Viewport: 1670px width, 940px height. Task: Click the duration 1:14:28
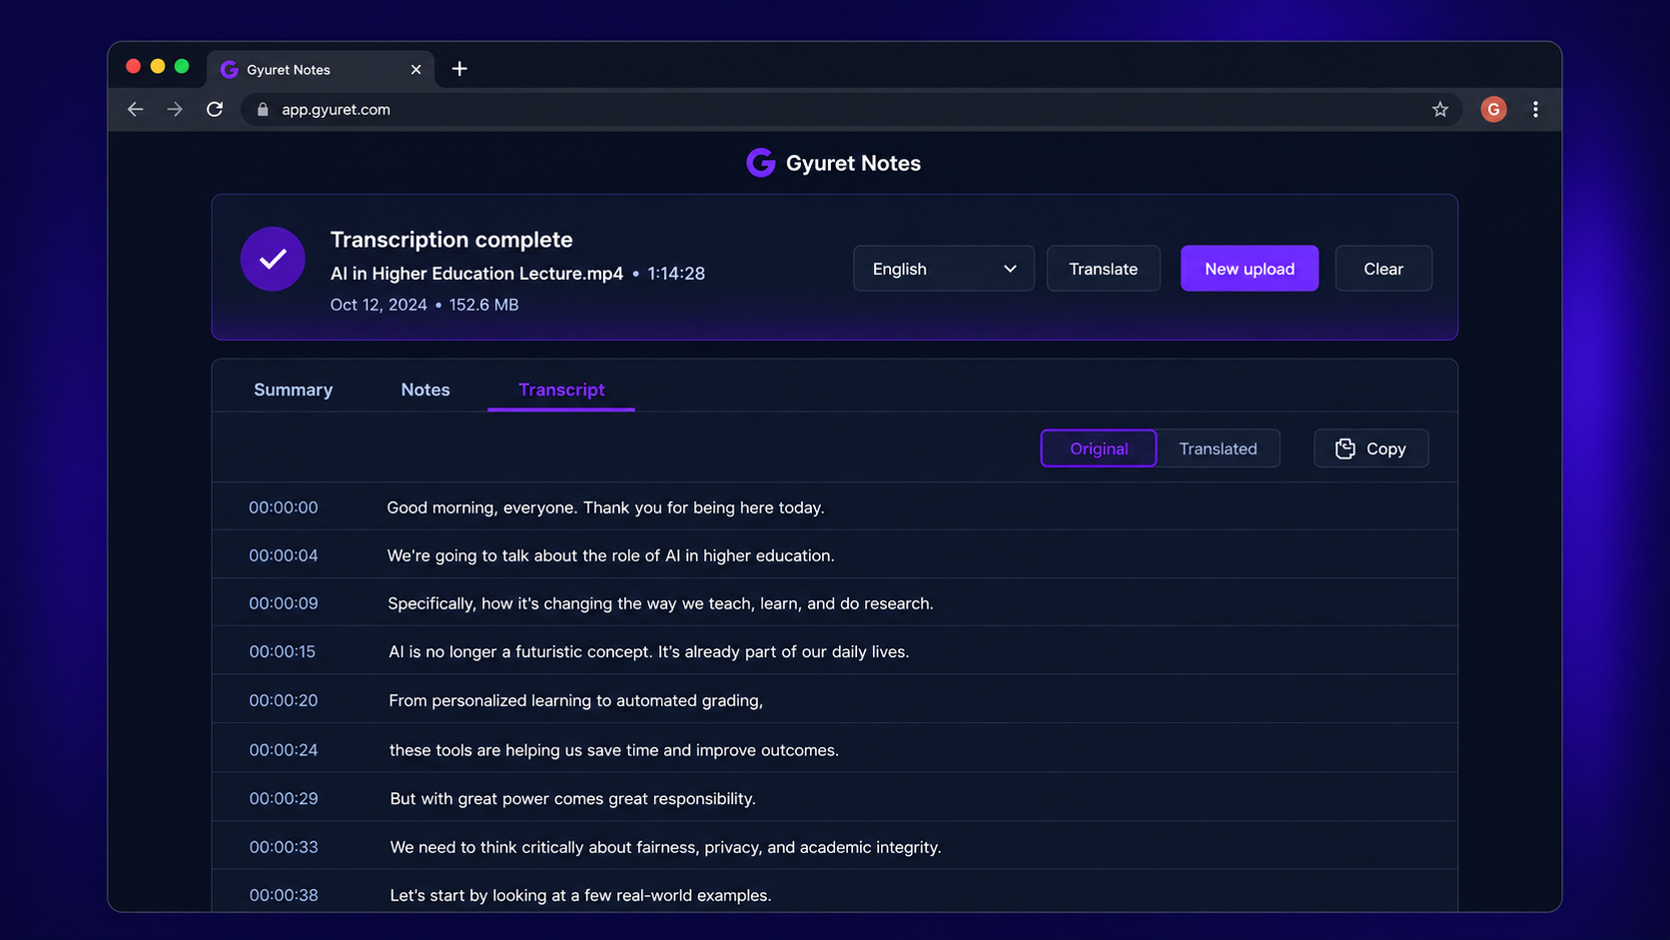click(676, 274)
